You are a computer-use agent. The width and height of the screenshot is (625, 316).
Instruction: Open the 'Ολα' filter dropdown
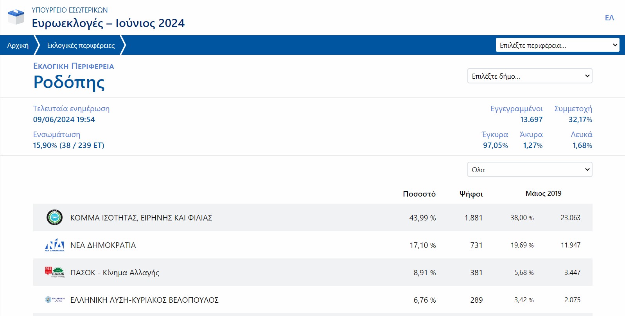[530, 170]
